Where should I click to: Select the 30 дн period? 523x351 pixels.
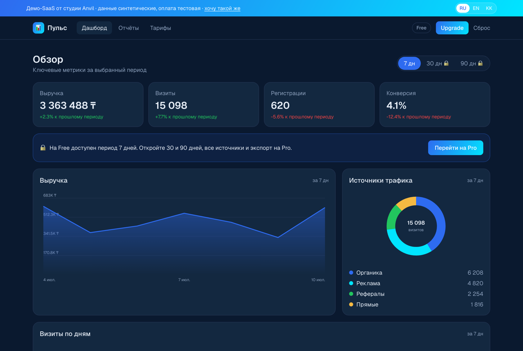coord(438,63)
